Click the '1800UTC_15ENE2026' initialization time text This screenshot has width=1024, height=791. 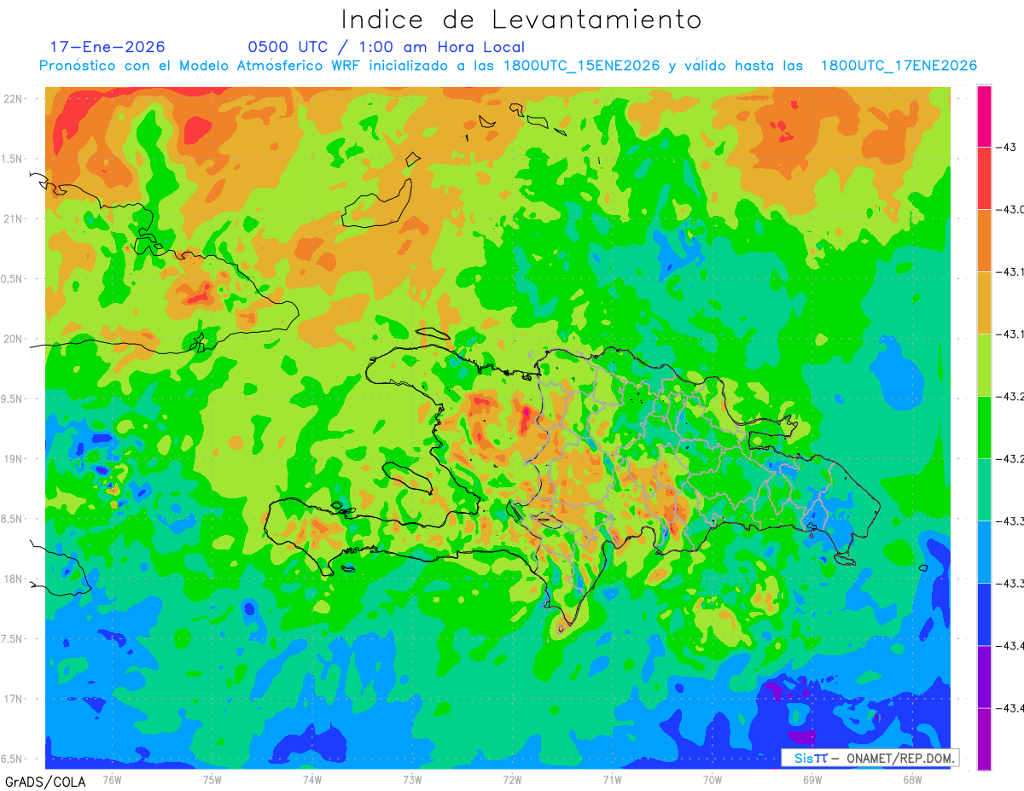point(581,66)
